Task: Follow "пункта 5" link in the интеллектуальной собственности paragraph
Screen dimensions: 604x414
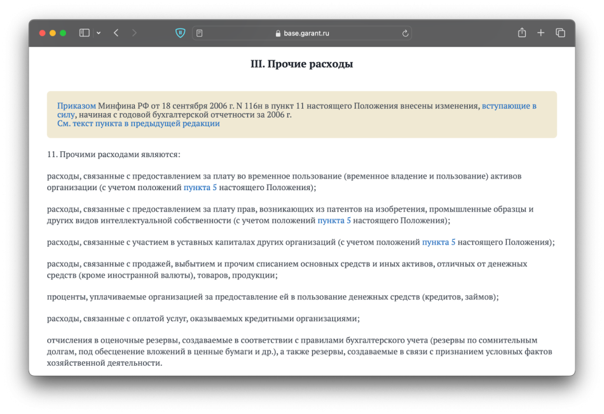Action: [334, 221]
